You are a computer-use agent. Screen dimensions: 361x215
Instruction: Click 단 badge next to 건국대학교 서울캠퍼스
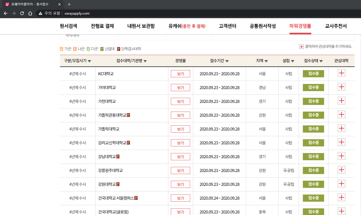(136, 198)
